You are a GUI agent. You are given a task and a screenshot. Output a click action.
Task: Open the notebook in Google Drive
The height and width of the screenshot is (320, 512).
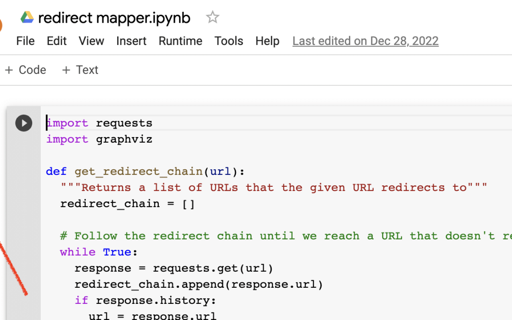27,17
